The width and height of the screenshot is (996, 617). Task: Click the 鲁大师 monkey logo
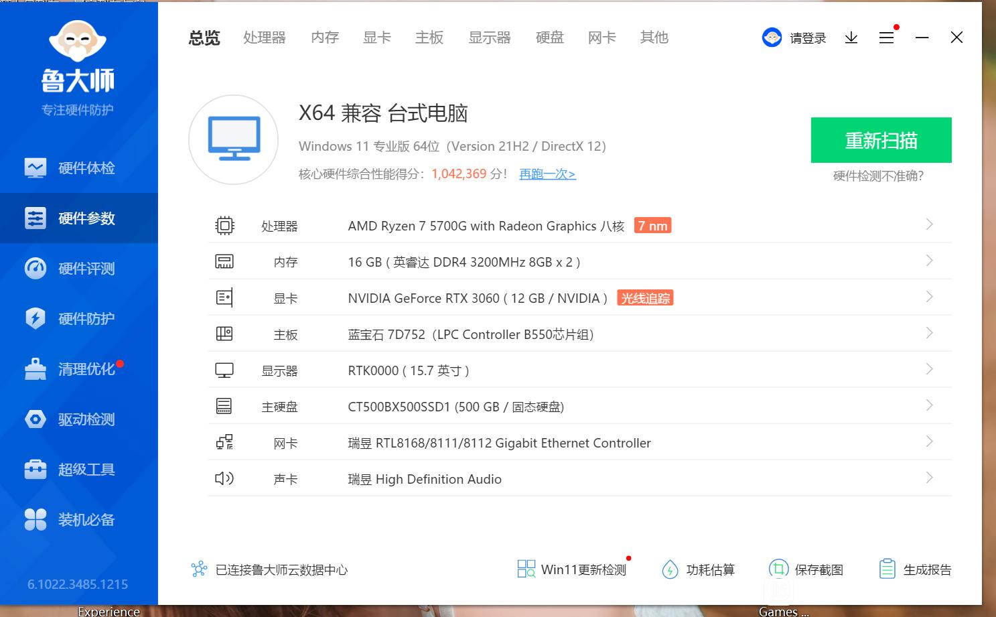pos(78,42)
